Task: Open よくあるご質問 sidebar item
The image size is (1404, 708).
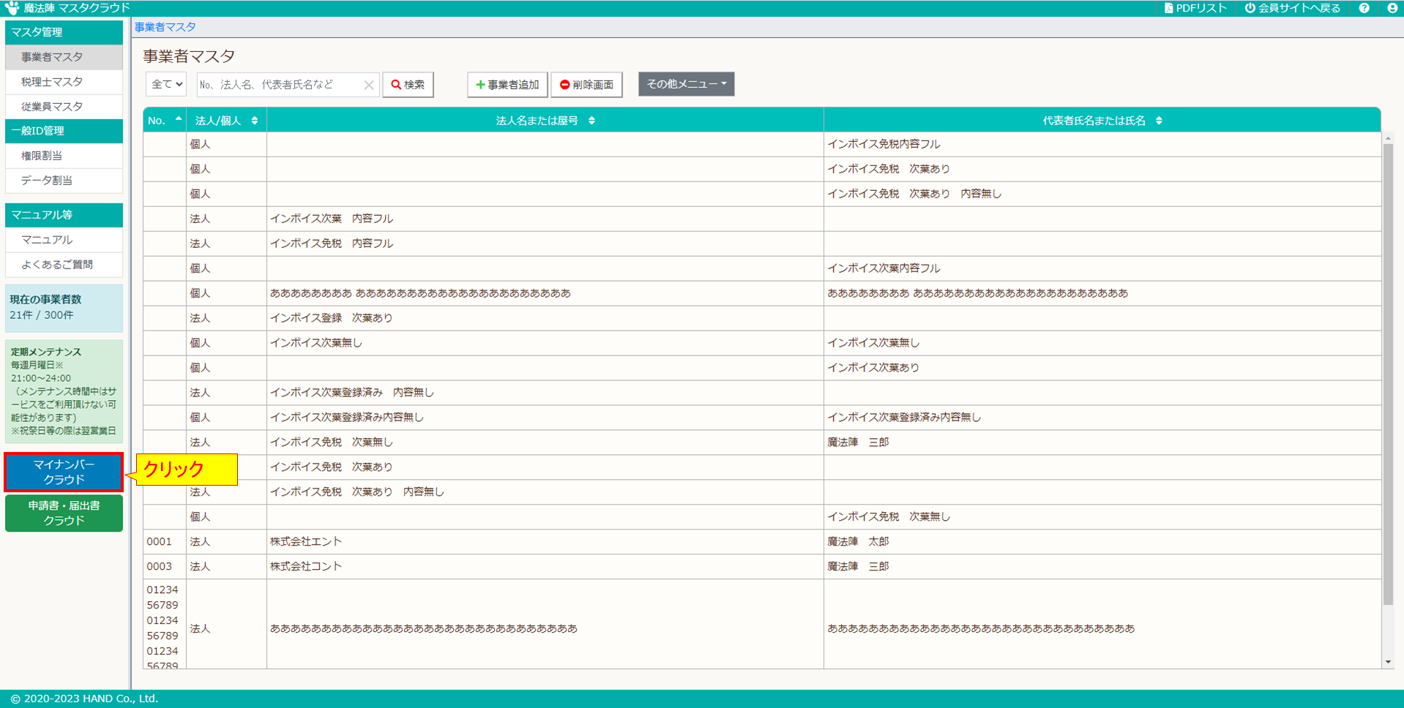Action: [x=64, y=265]
